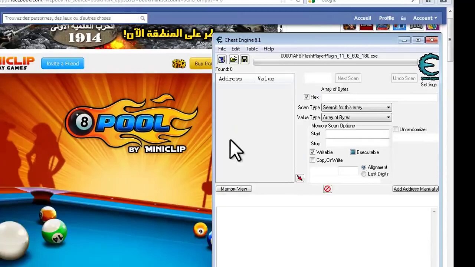Click the "Cheat Engine 6.1" title text

243,40
